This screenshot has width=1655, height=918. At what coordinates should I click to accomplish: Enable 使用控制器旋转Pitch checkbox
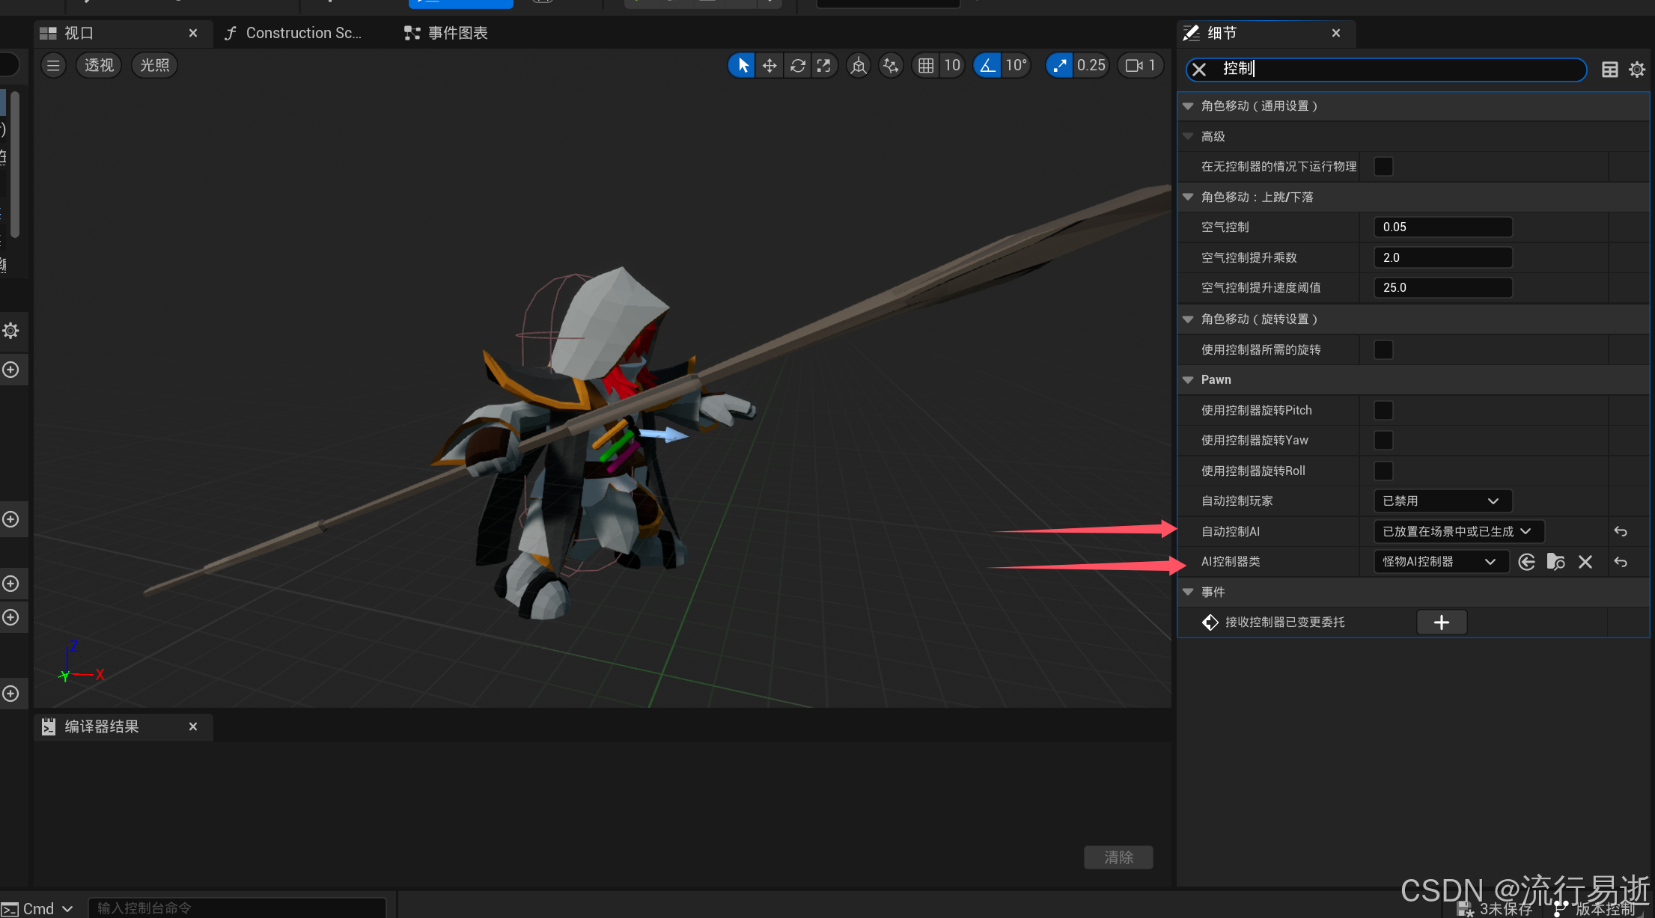[x=1383, y=410]
